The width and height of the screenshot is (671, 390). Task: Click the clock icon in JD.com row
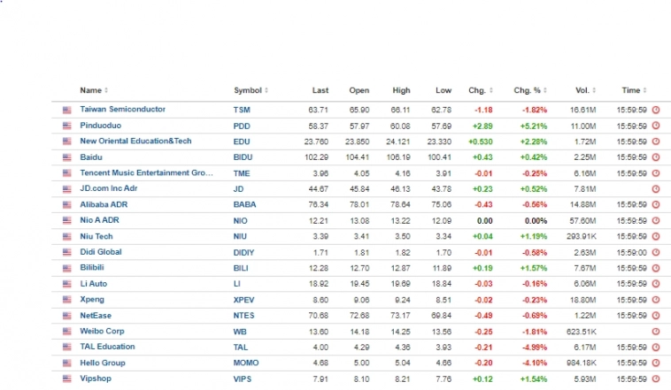tap(656, 189)
